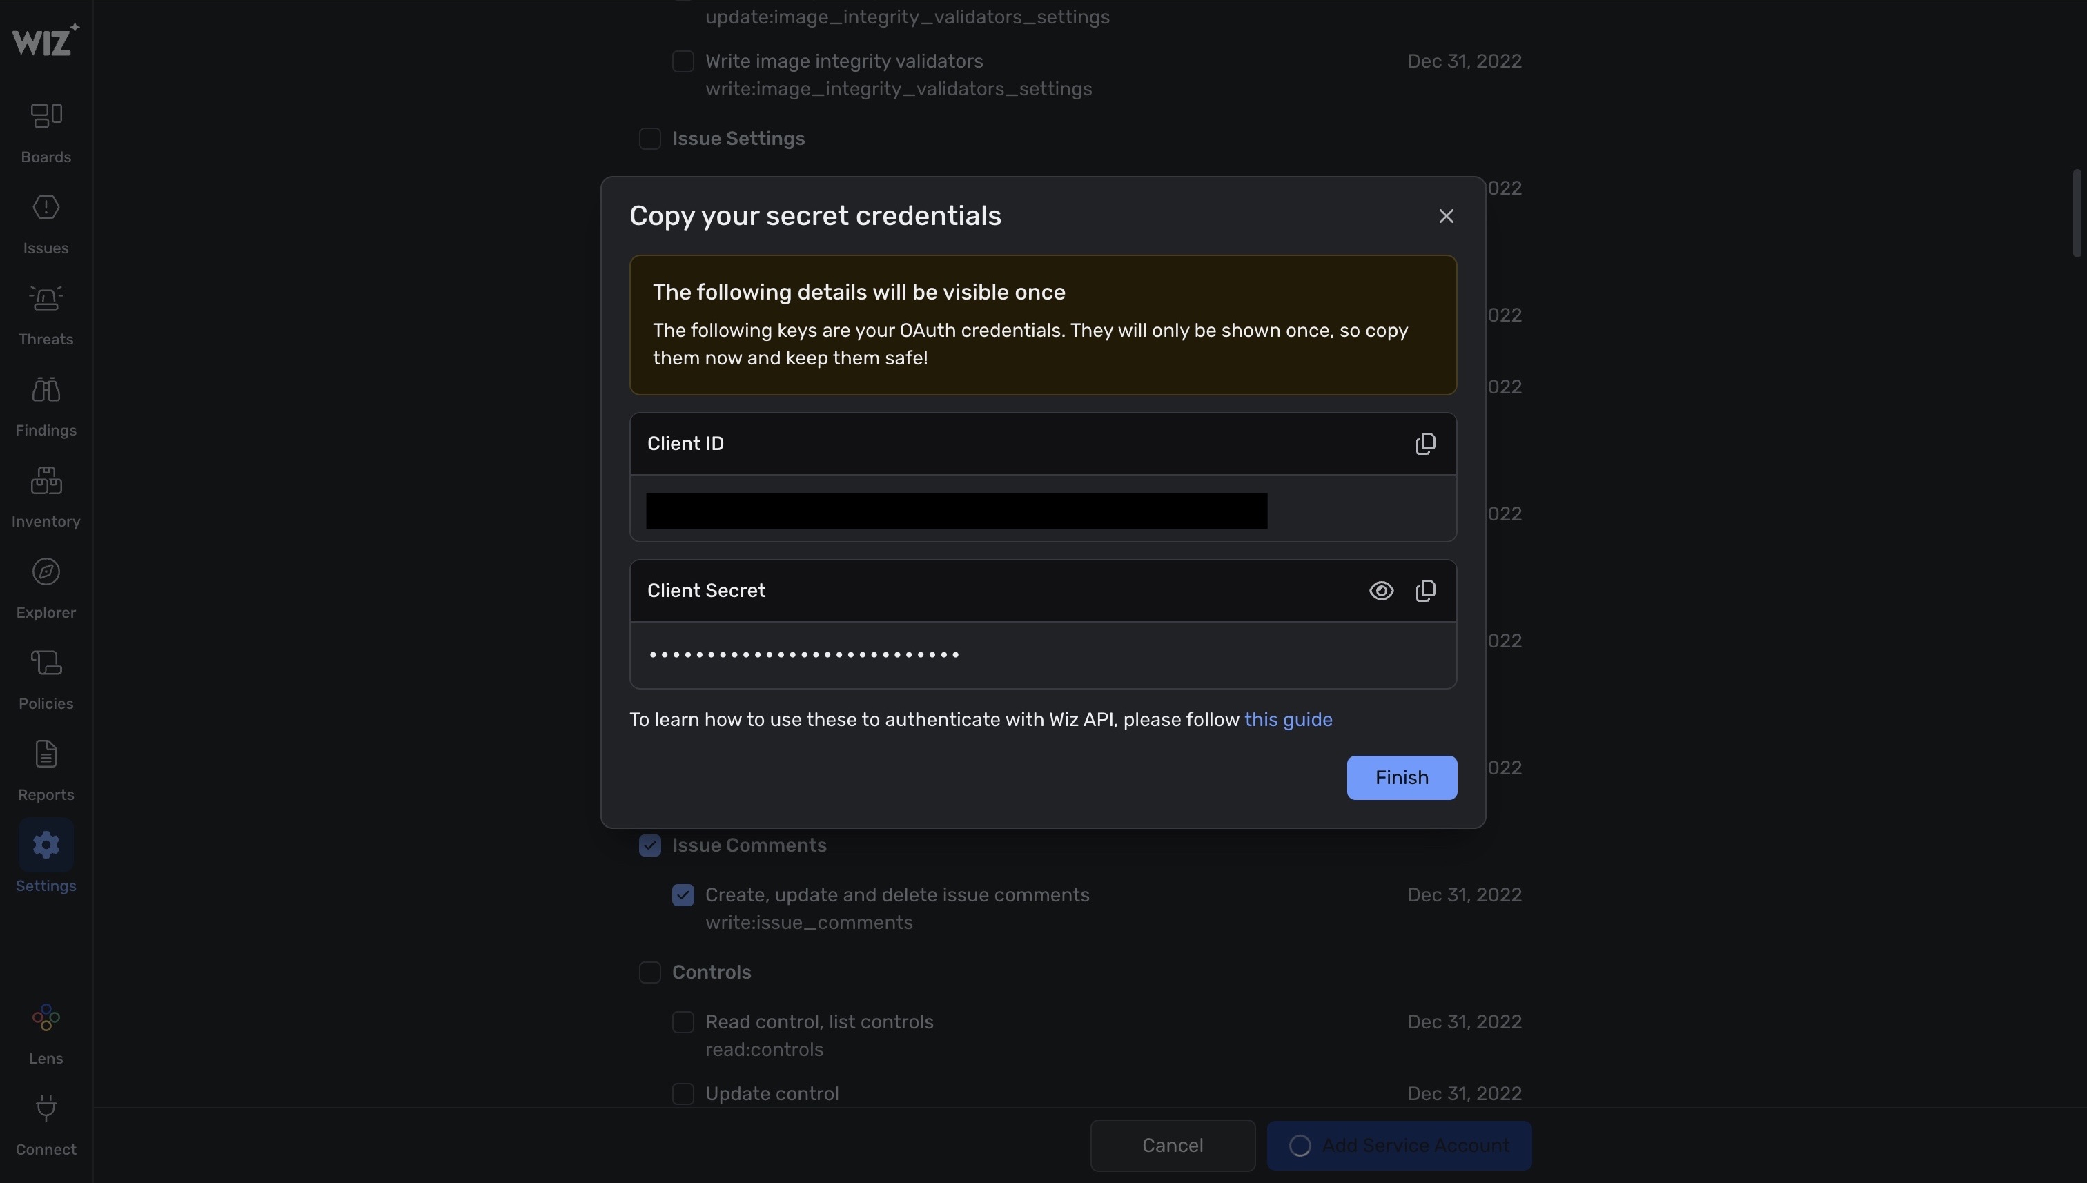Select read:controls scope text
Image resolution: width=2087 pixels, height=1183 pixels.
tap(763, 1050)
